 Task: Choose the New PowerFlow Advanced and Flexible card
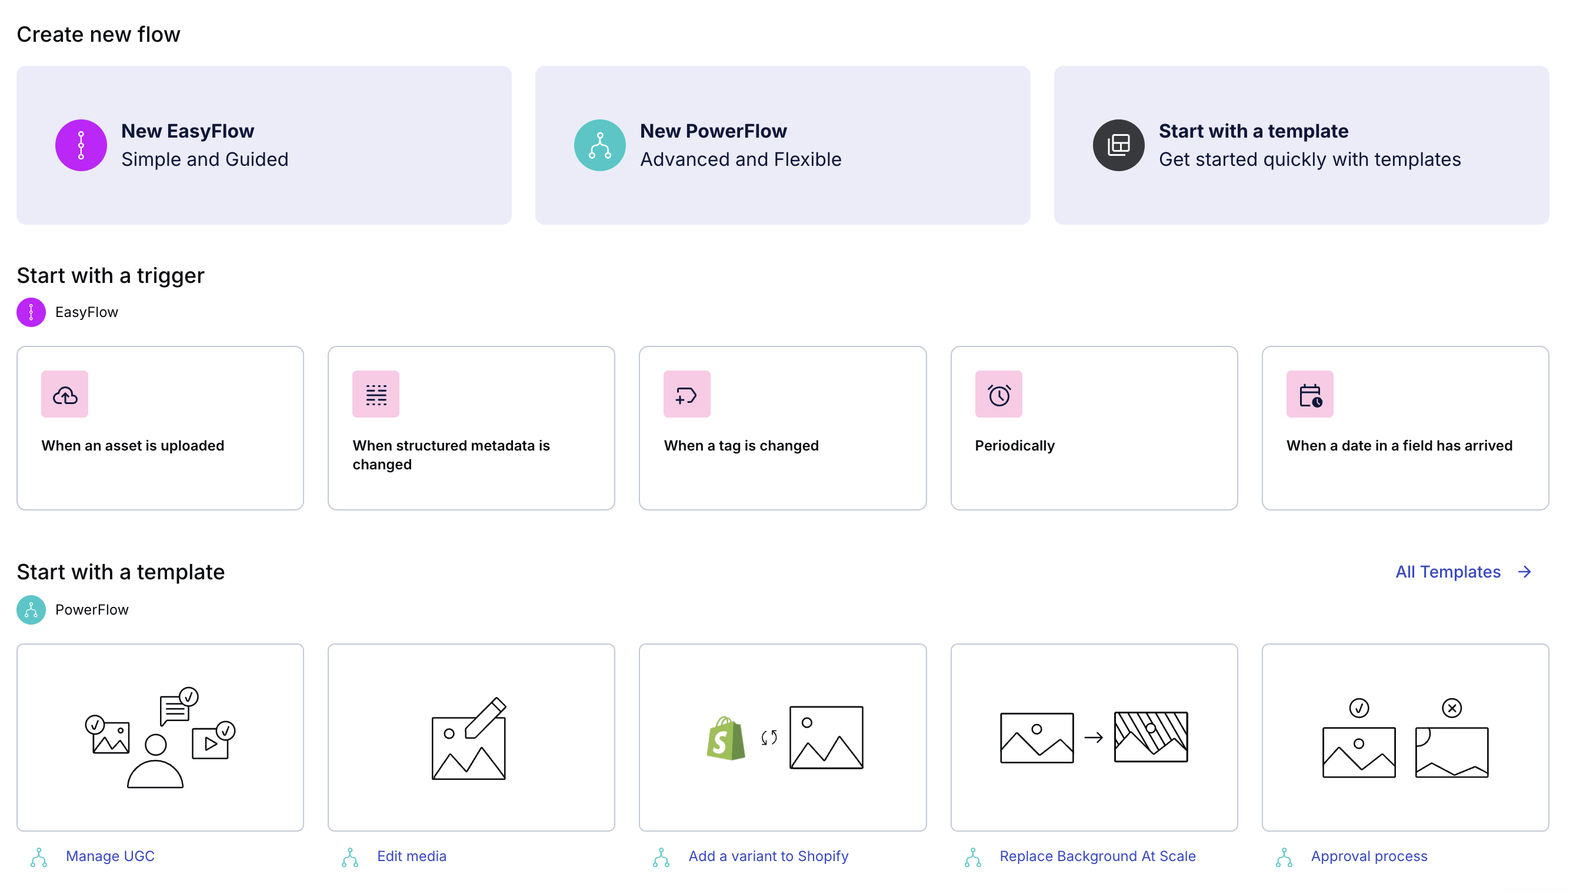pos(782,145)
